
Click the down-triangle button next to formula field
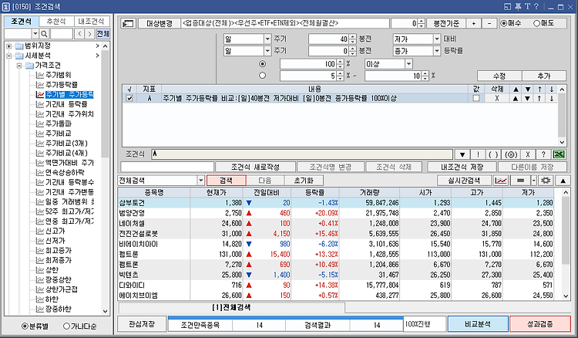[462, 154]
